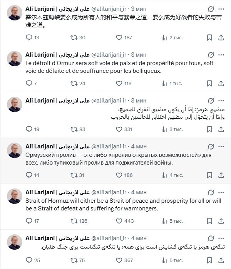Bookmark the Arabic-language tweet
Screen dimensions: 231x269
tap(209, 129)
